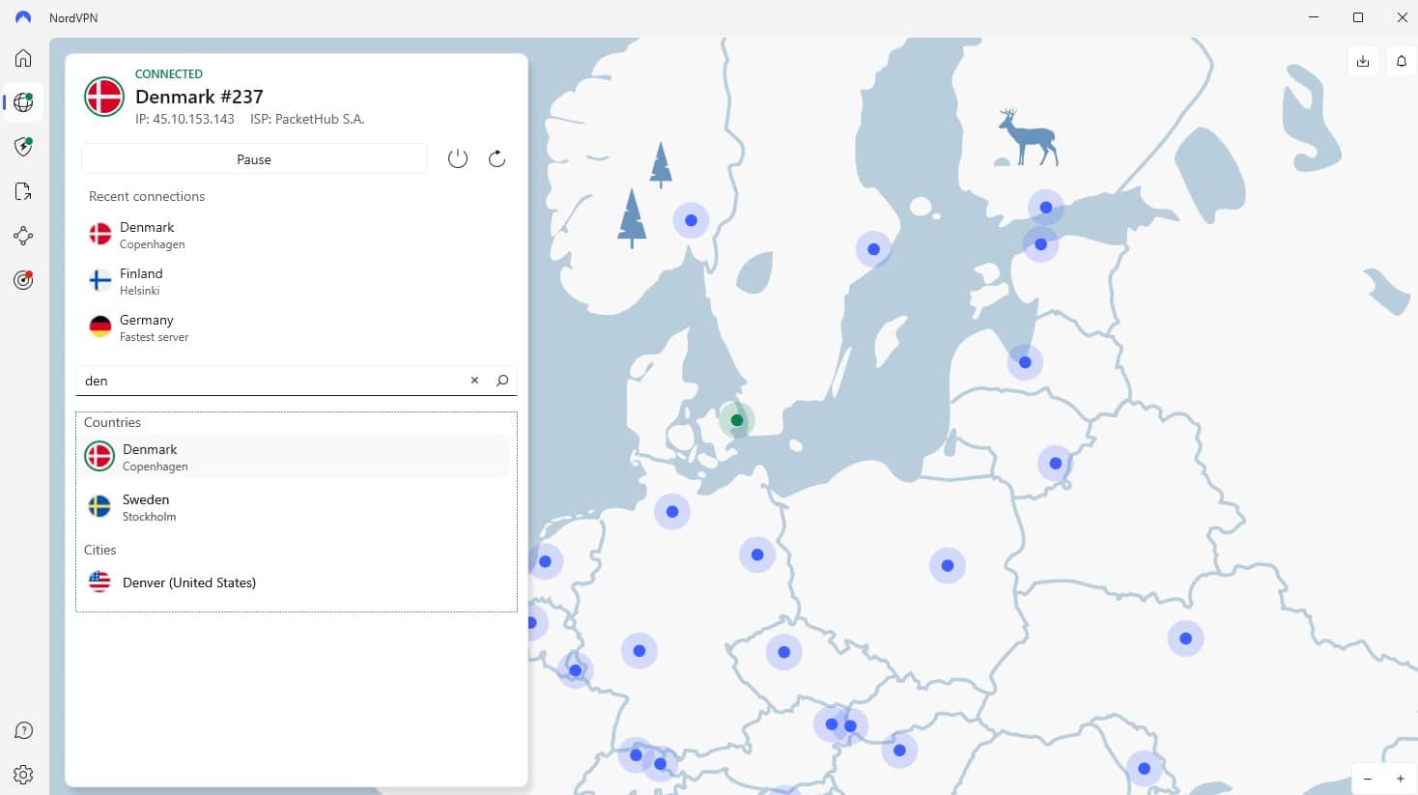Pause the VPN connection
The width and height of the screenshot is (1418, 795).
coord(254,159)
